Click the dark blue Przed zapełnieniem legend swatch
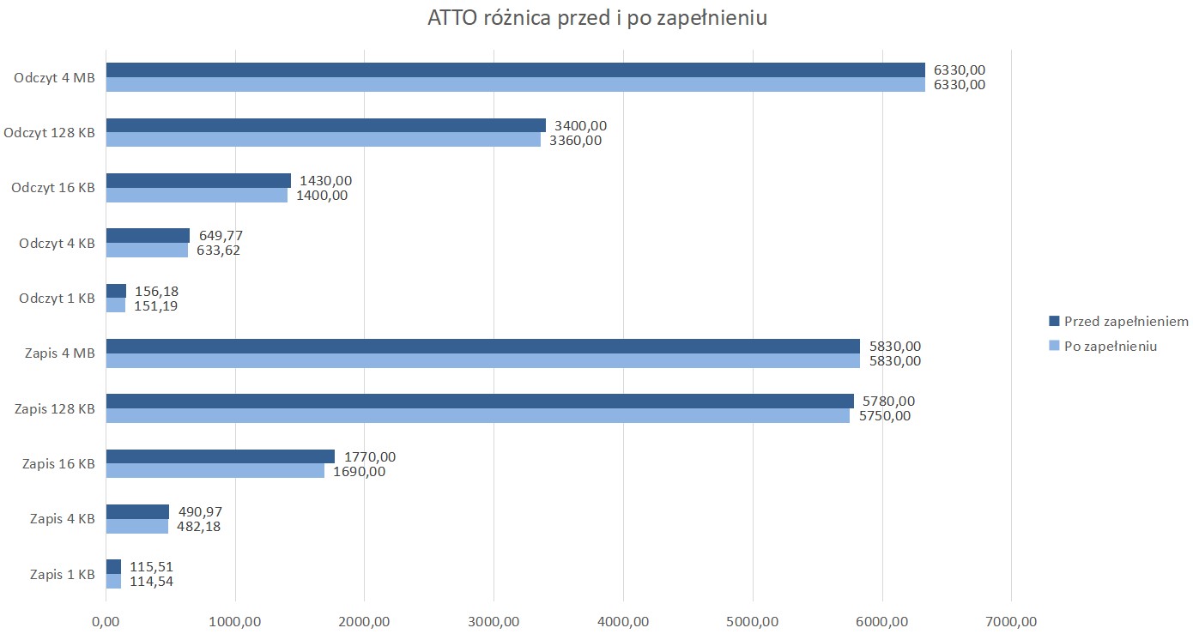Viewport: 1193px width, 634px height. coord(1054,322)
